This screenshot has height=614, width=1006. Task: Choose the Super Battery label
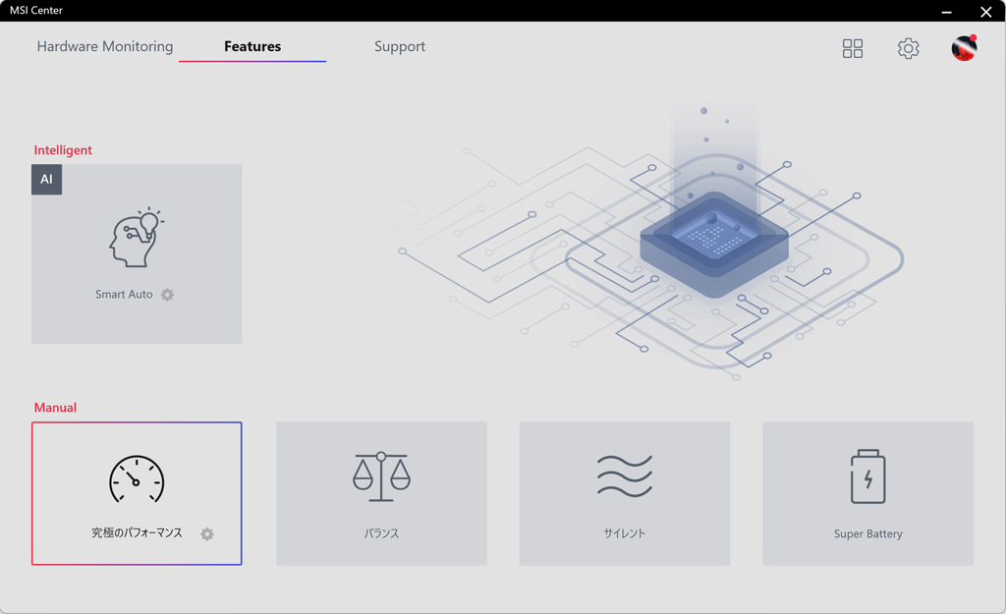coord(868,533)
